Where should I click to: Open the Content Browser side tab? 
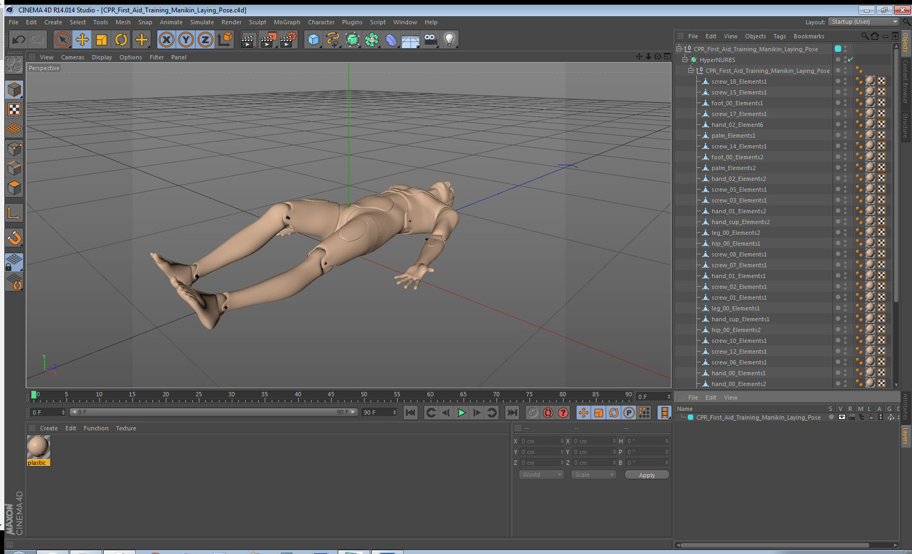click(906, 82)
